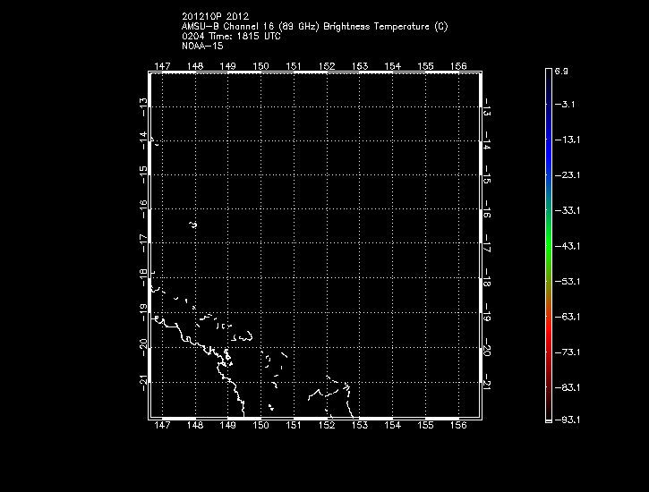Click the left axis latitude label -13
The image size is (649, 492).
(142, 105)
